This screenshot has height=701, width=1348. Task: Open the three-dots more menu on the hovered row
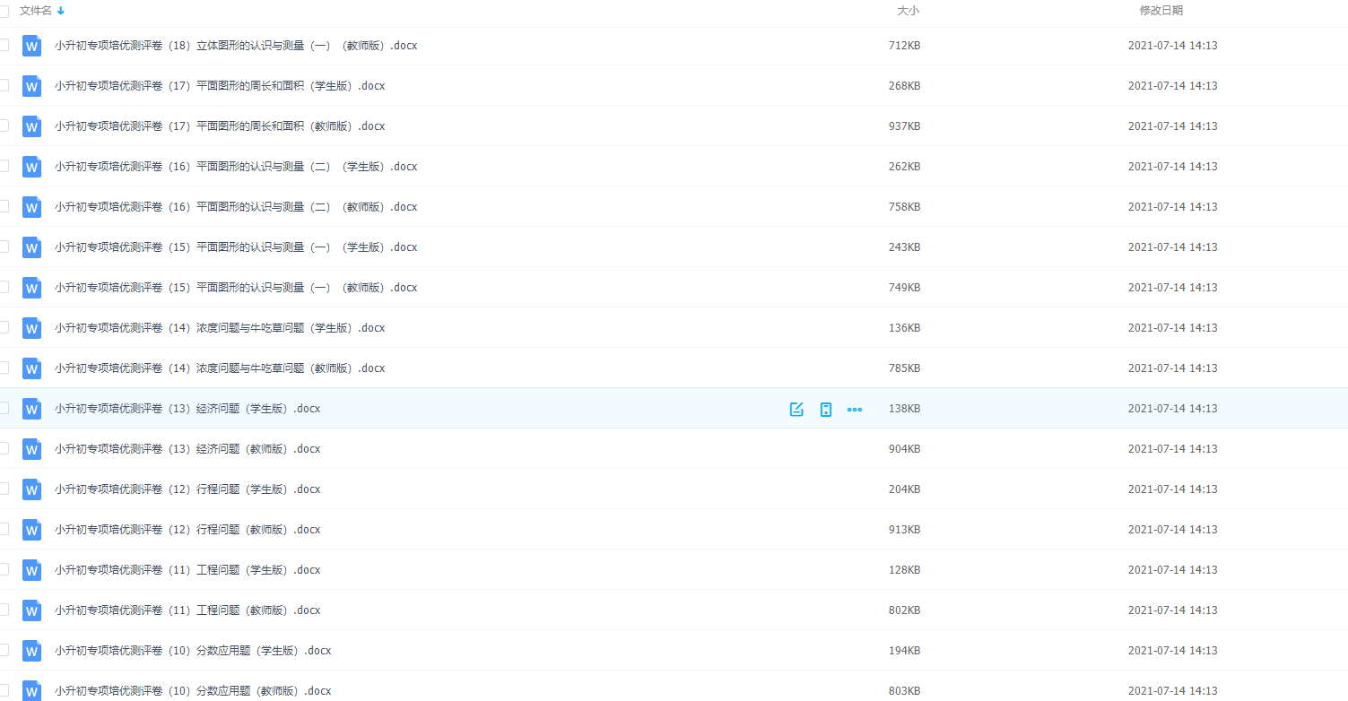[855, 410]
